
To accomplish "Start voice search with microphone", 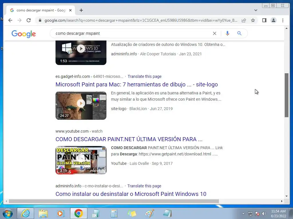I will 227,33.
